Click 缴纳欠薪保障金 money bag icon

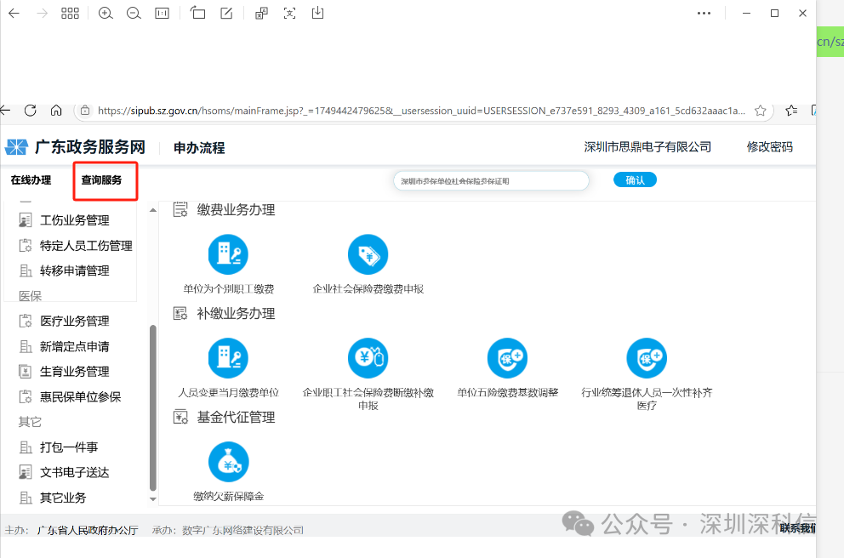tap(227, 461)
